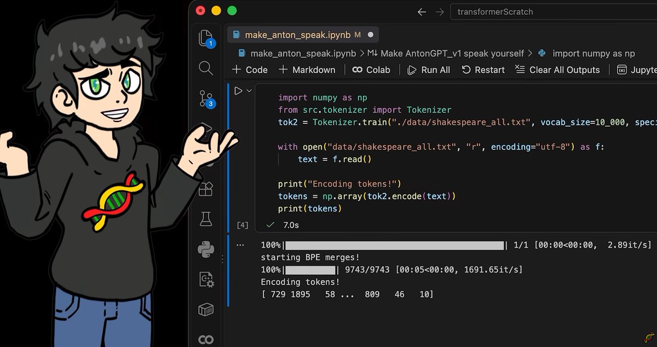The height and width of the screenshot is (347, 657).
Task: Open the Testing flask view
Action: pos(206,219)
